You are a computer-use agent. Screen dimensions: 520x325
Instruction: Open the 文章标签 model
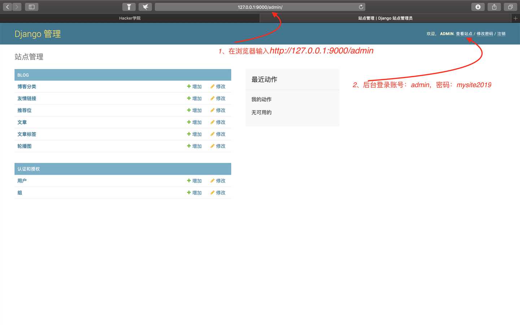pos(27,134)
